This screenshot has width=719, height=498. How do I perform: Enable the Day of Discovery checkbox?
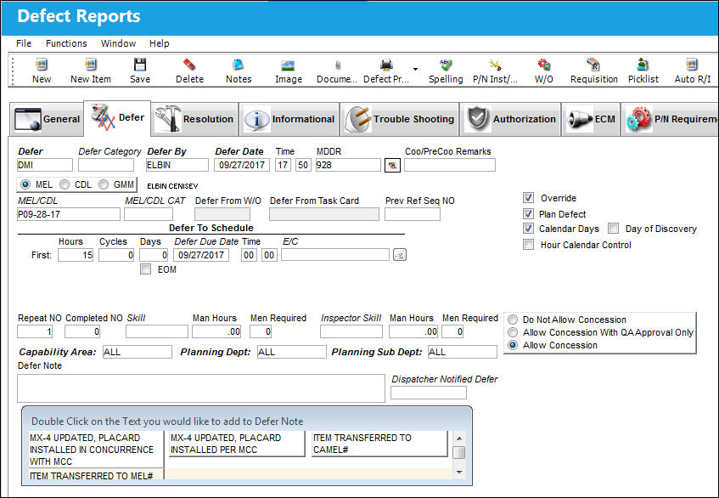(613, 229)
